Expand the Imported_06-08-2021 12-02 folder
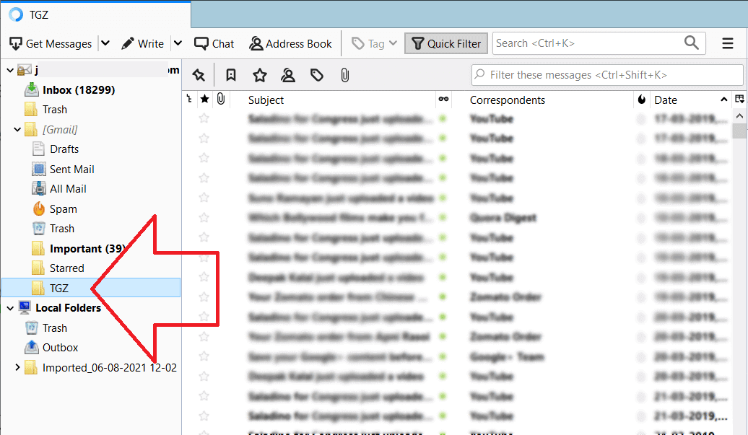748x435 pixels. click(x=17, y=367)
